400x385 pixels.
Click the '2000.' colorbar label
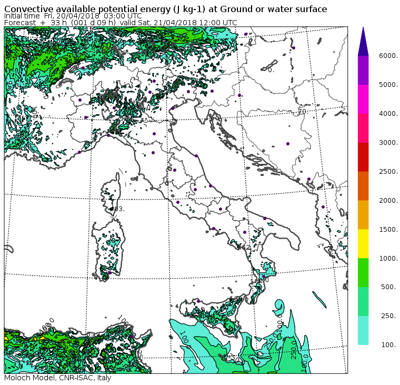(388, 201)
